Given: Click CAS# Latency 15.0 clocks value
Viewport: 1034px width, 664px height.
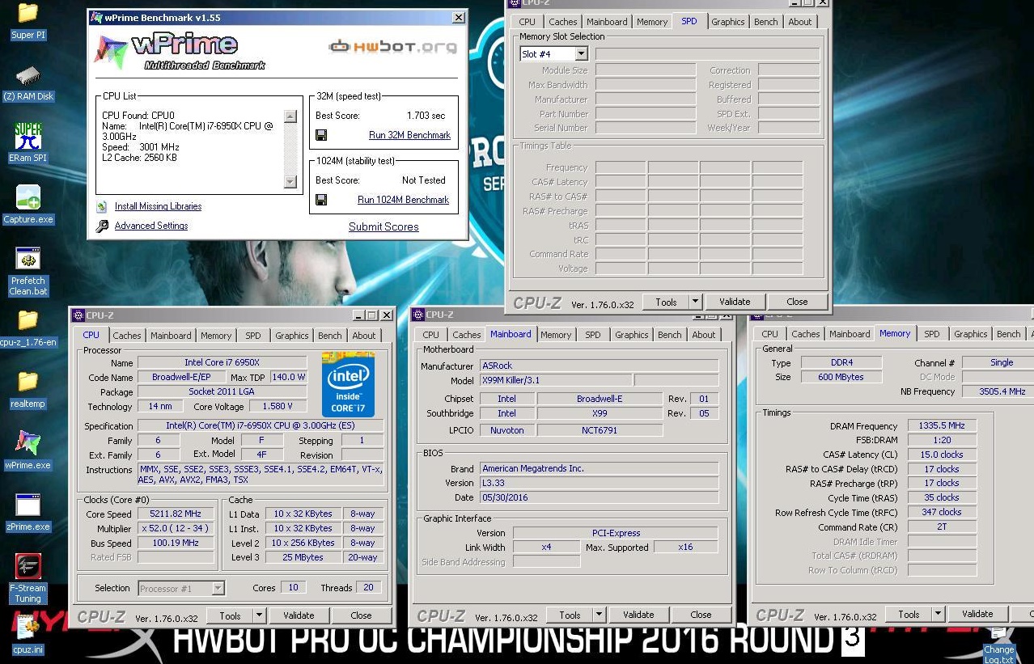Looking at the screenshot, I should tap(942, 455).
